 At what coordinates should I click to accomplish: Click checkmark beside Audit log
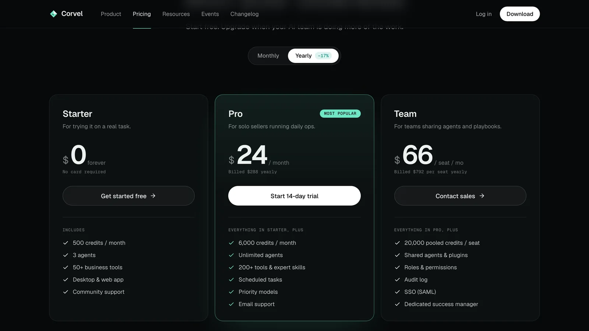tap(397, 280)
